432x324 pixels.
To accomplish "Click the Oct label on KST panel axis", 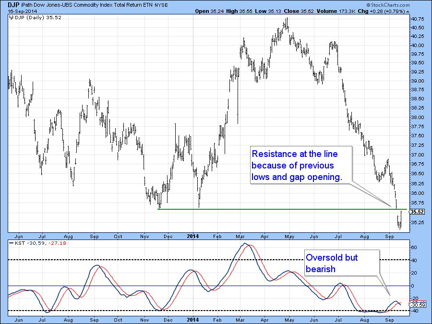I will coord(118,320).
